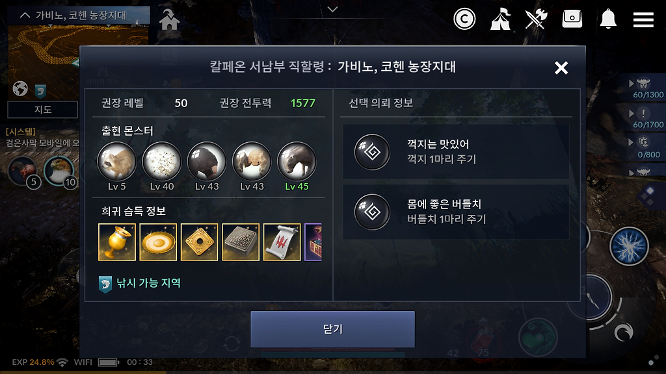Expand the 60/1300 quest tracker arrow
Screen dimensions: 666x374
click(631, 84)
